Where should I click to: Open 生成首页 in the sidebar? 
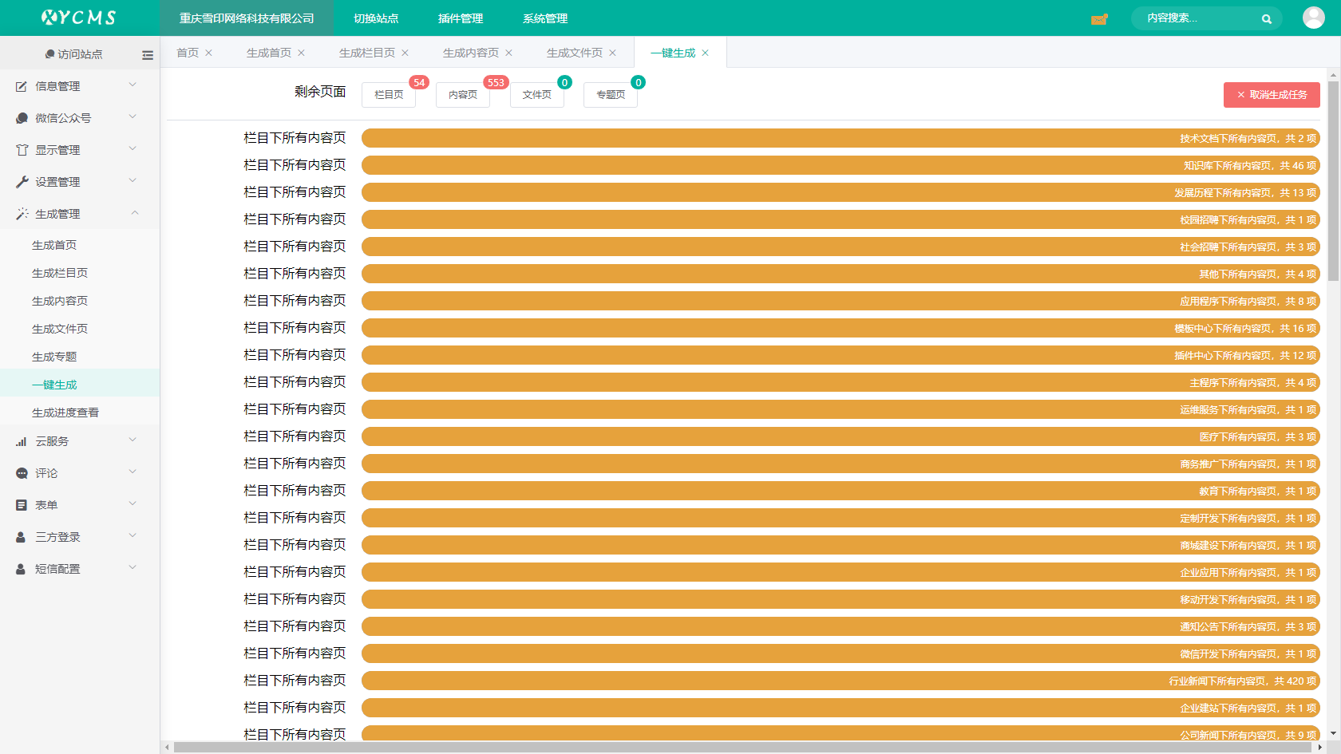[x=54, y=245]
